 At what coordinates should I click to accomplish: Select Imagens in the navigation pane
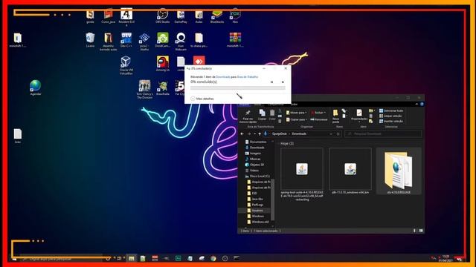coord(253,154)
